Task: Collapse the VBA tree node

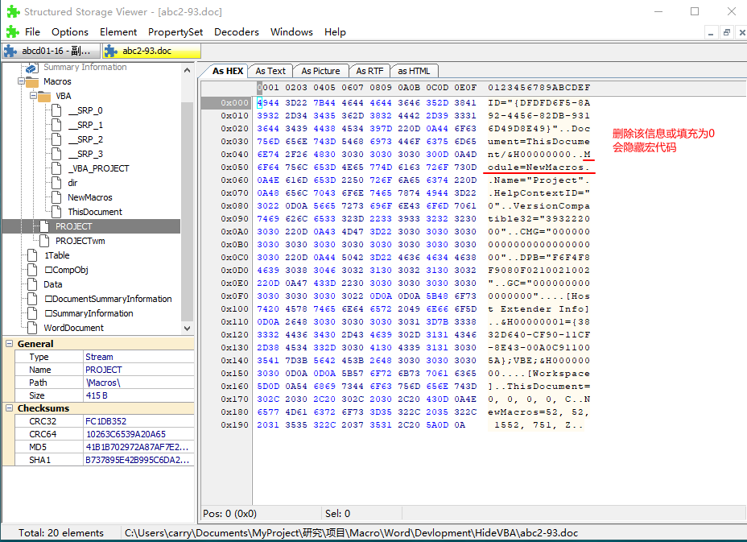Action: (x=33, y=96)
